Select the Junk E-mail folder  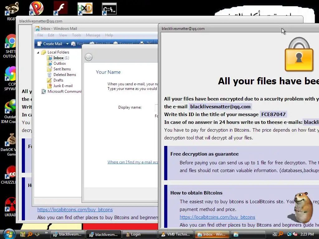click(x=63, y=86)
